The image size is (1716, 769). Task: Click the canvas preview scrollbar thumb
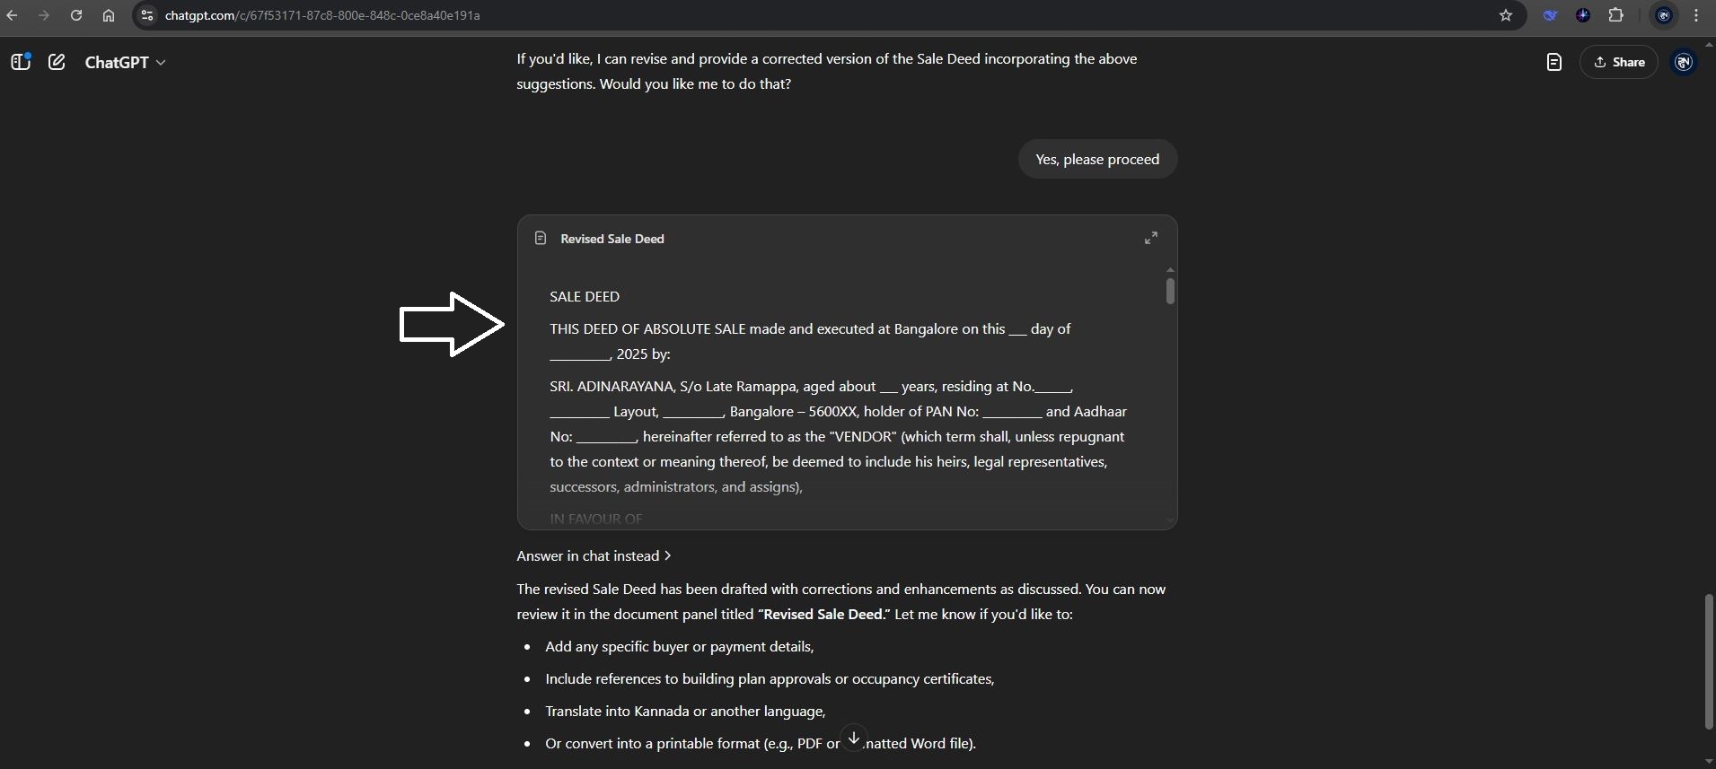pyautogui.click(x=1170, y=292)
